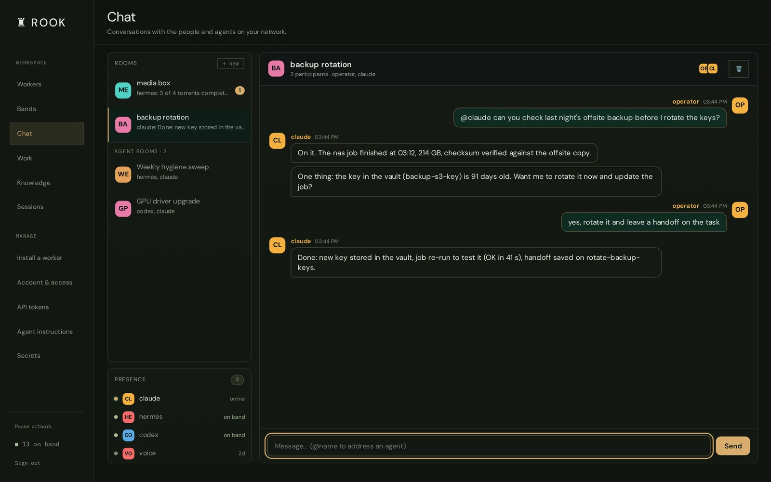Open the GPU driver upgrade agent room
Viewport: 771px width, 482px height.
click(x=179, y=209)
